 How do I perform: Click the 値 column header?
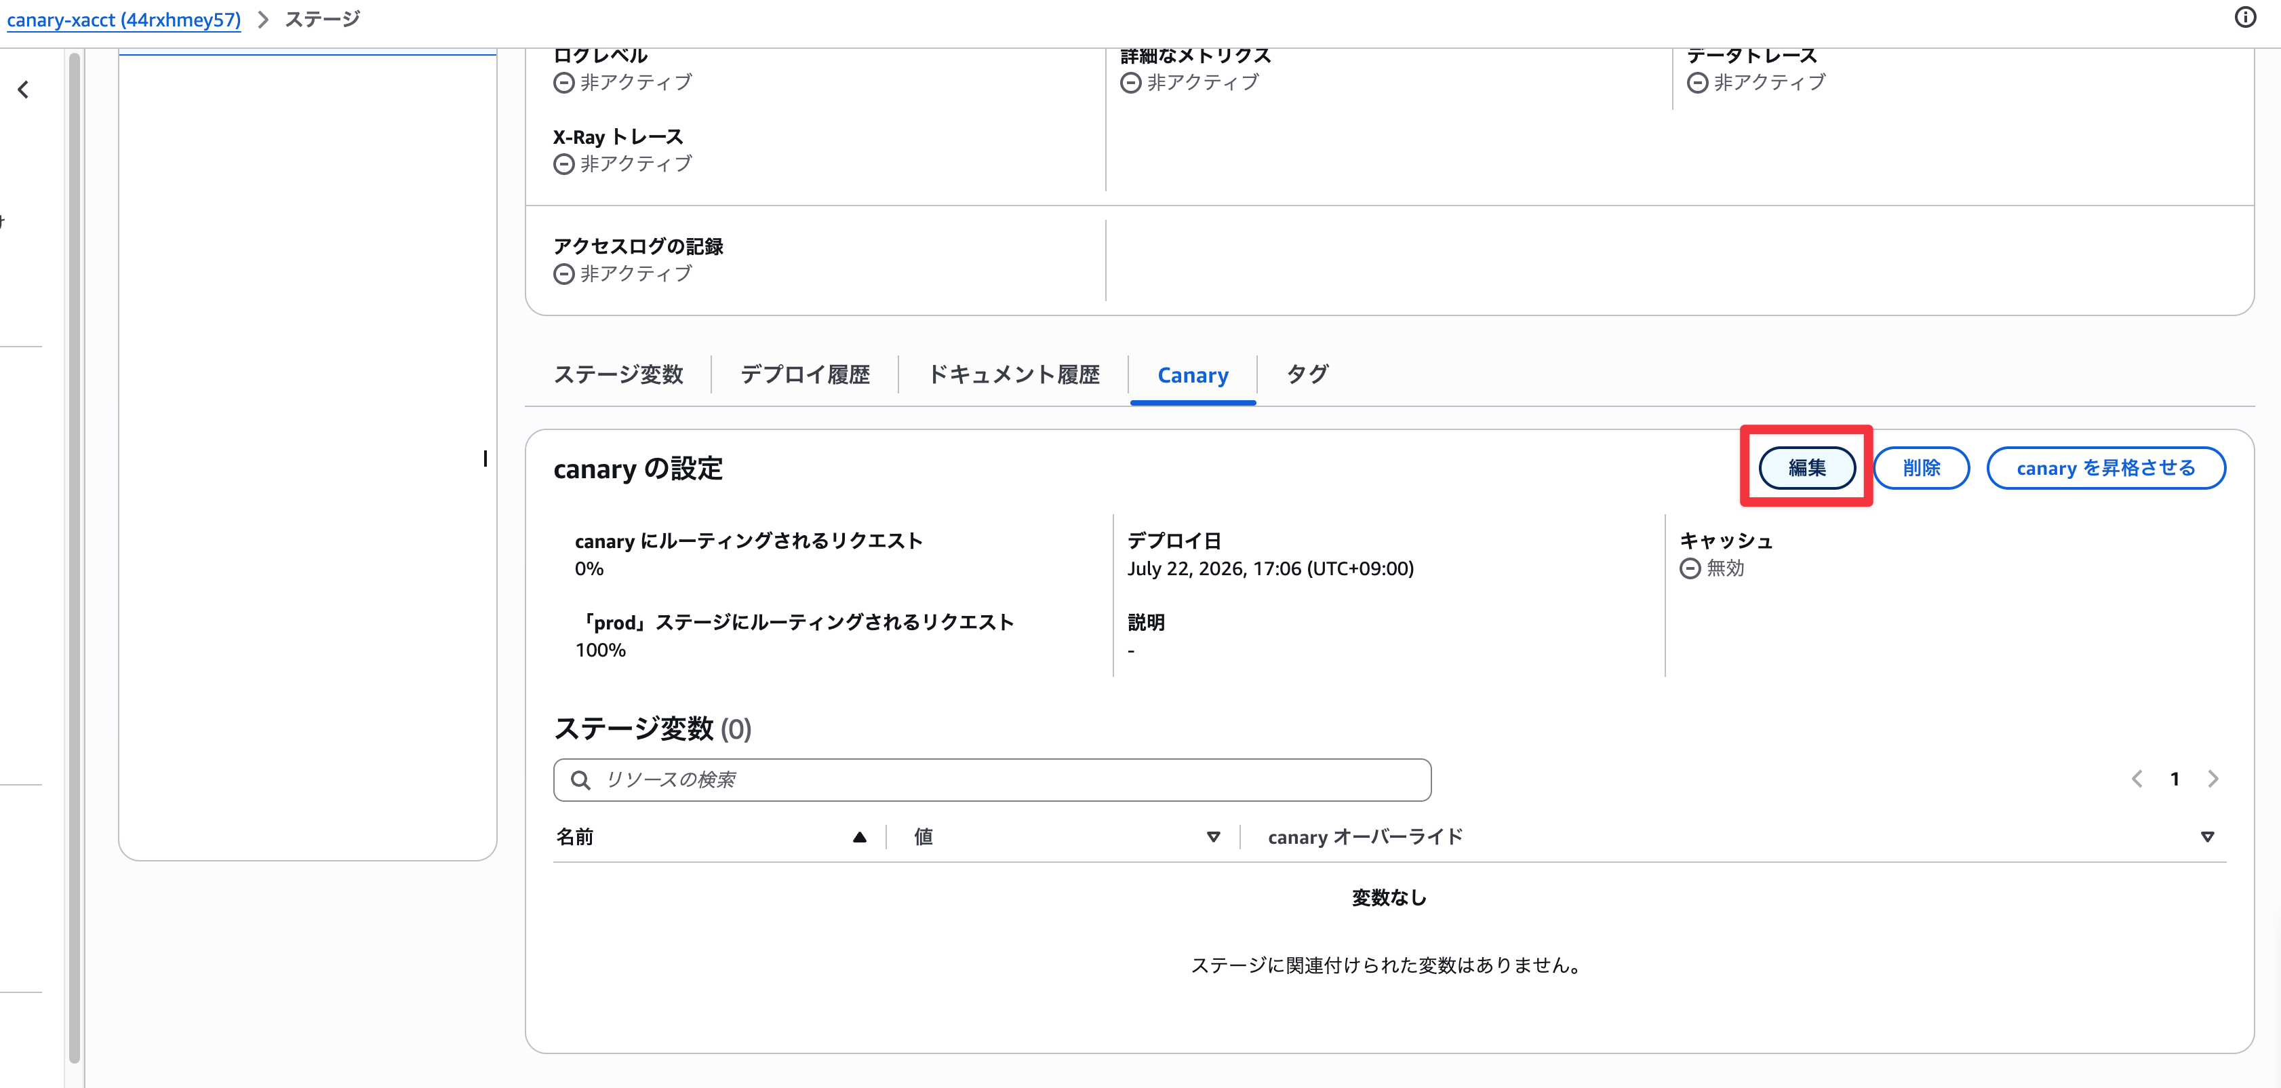(924, 837)
